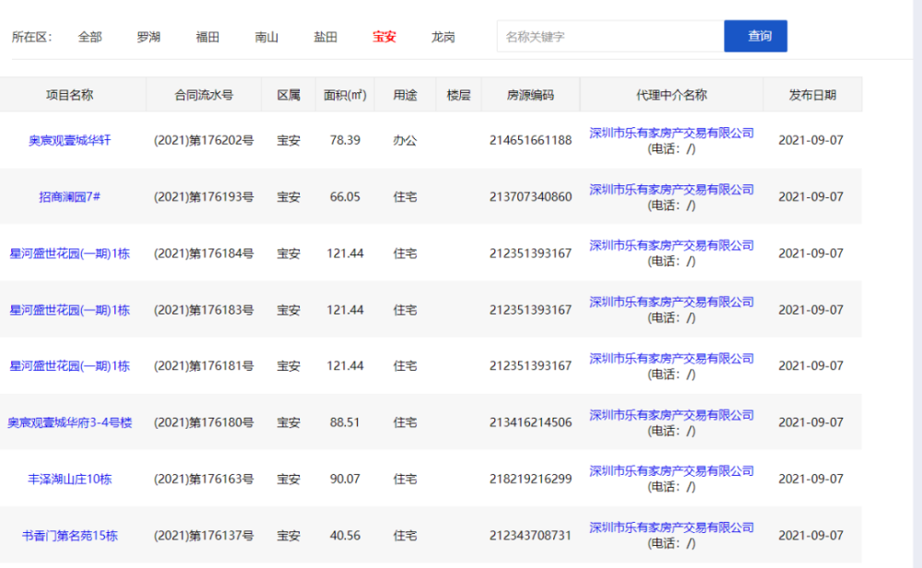Focus the 名称关键字 search field

(x=610, y=37)
